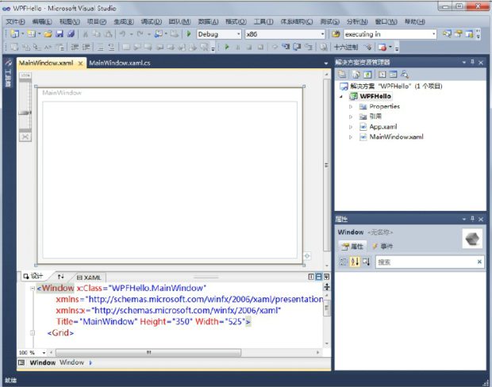Click the Save All icon
The height and width of the screenshot is (387, 492).
point(71,34)
